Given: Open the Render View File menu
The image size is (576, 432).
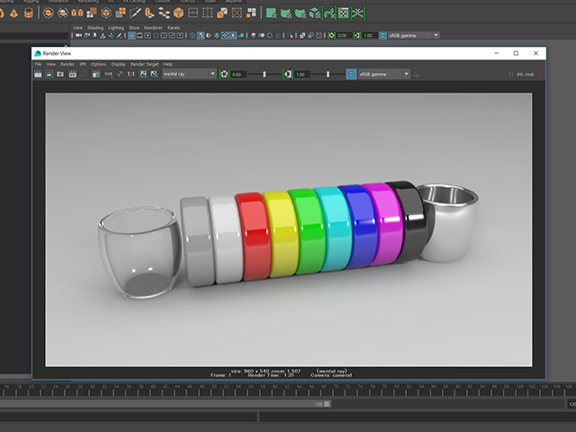Looking at the screenshot, I should click(38, 64).
